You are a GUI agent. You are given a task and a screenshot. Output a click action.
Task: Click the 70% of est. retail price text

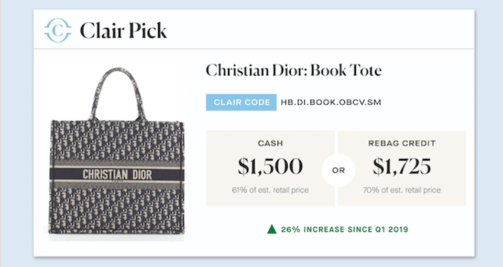pos(402,190)
